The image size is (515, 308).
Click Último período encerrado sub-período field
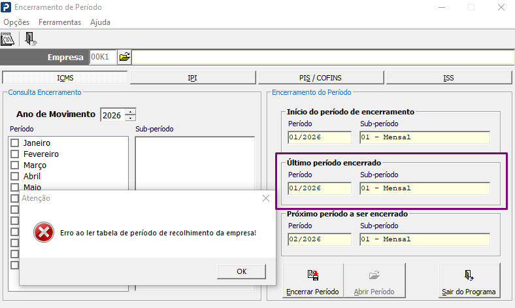pyautogui.click(x=425, y=188)
